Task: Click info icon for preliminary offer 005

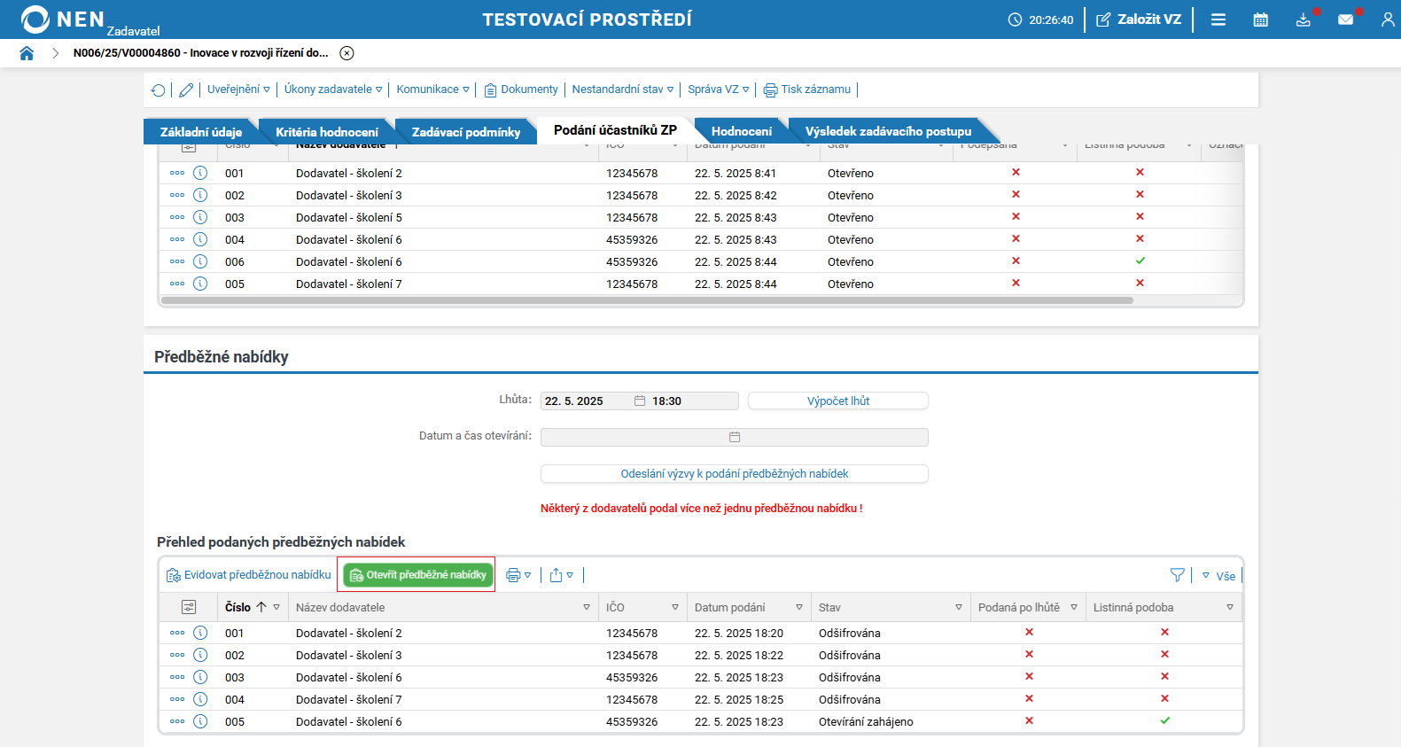Action: [x=200, y=721]
